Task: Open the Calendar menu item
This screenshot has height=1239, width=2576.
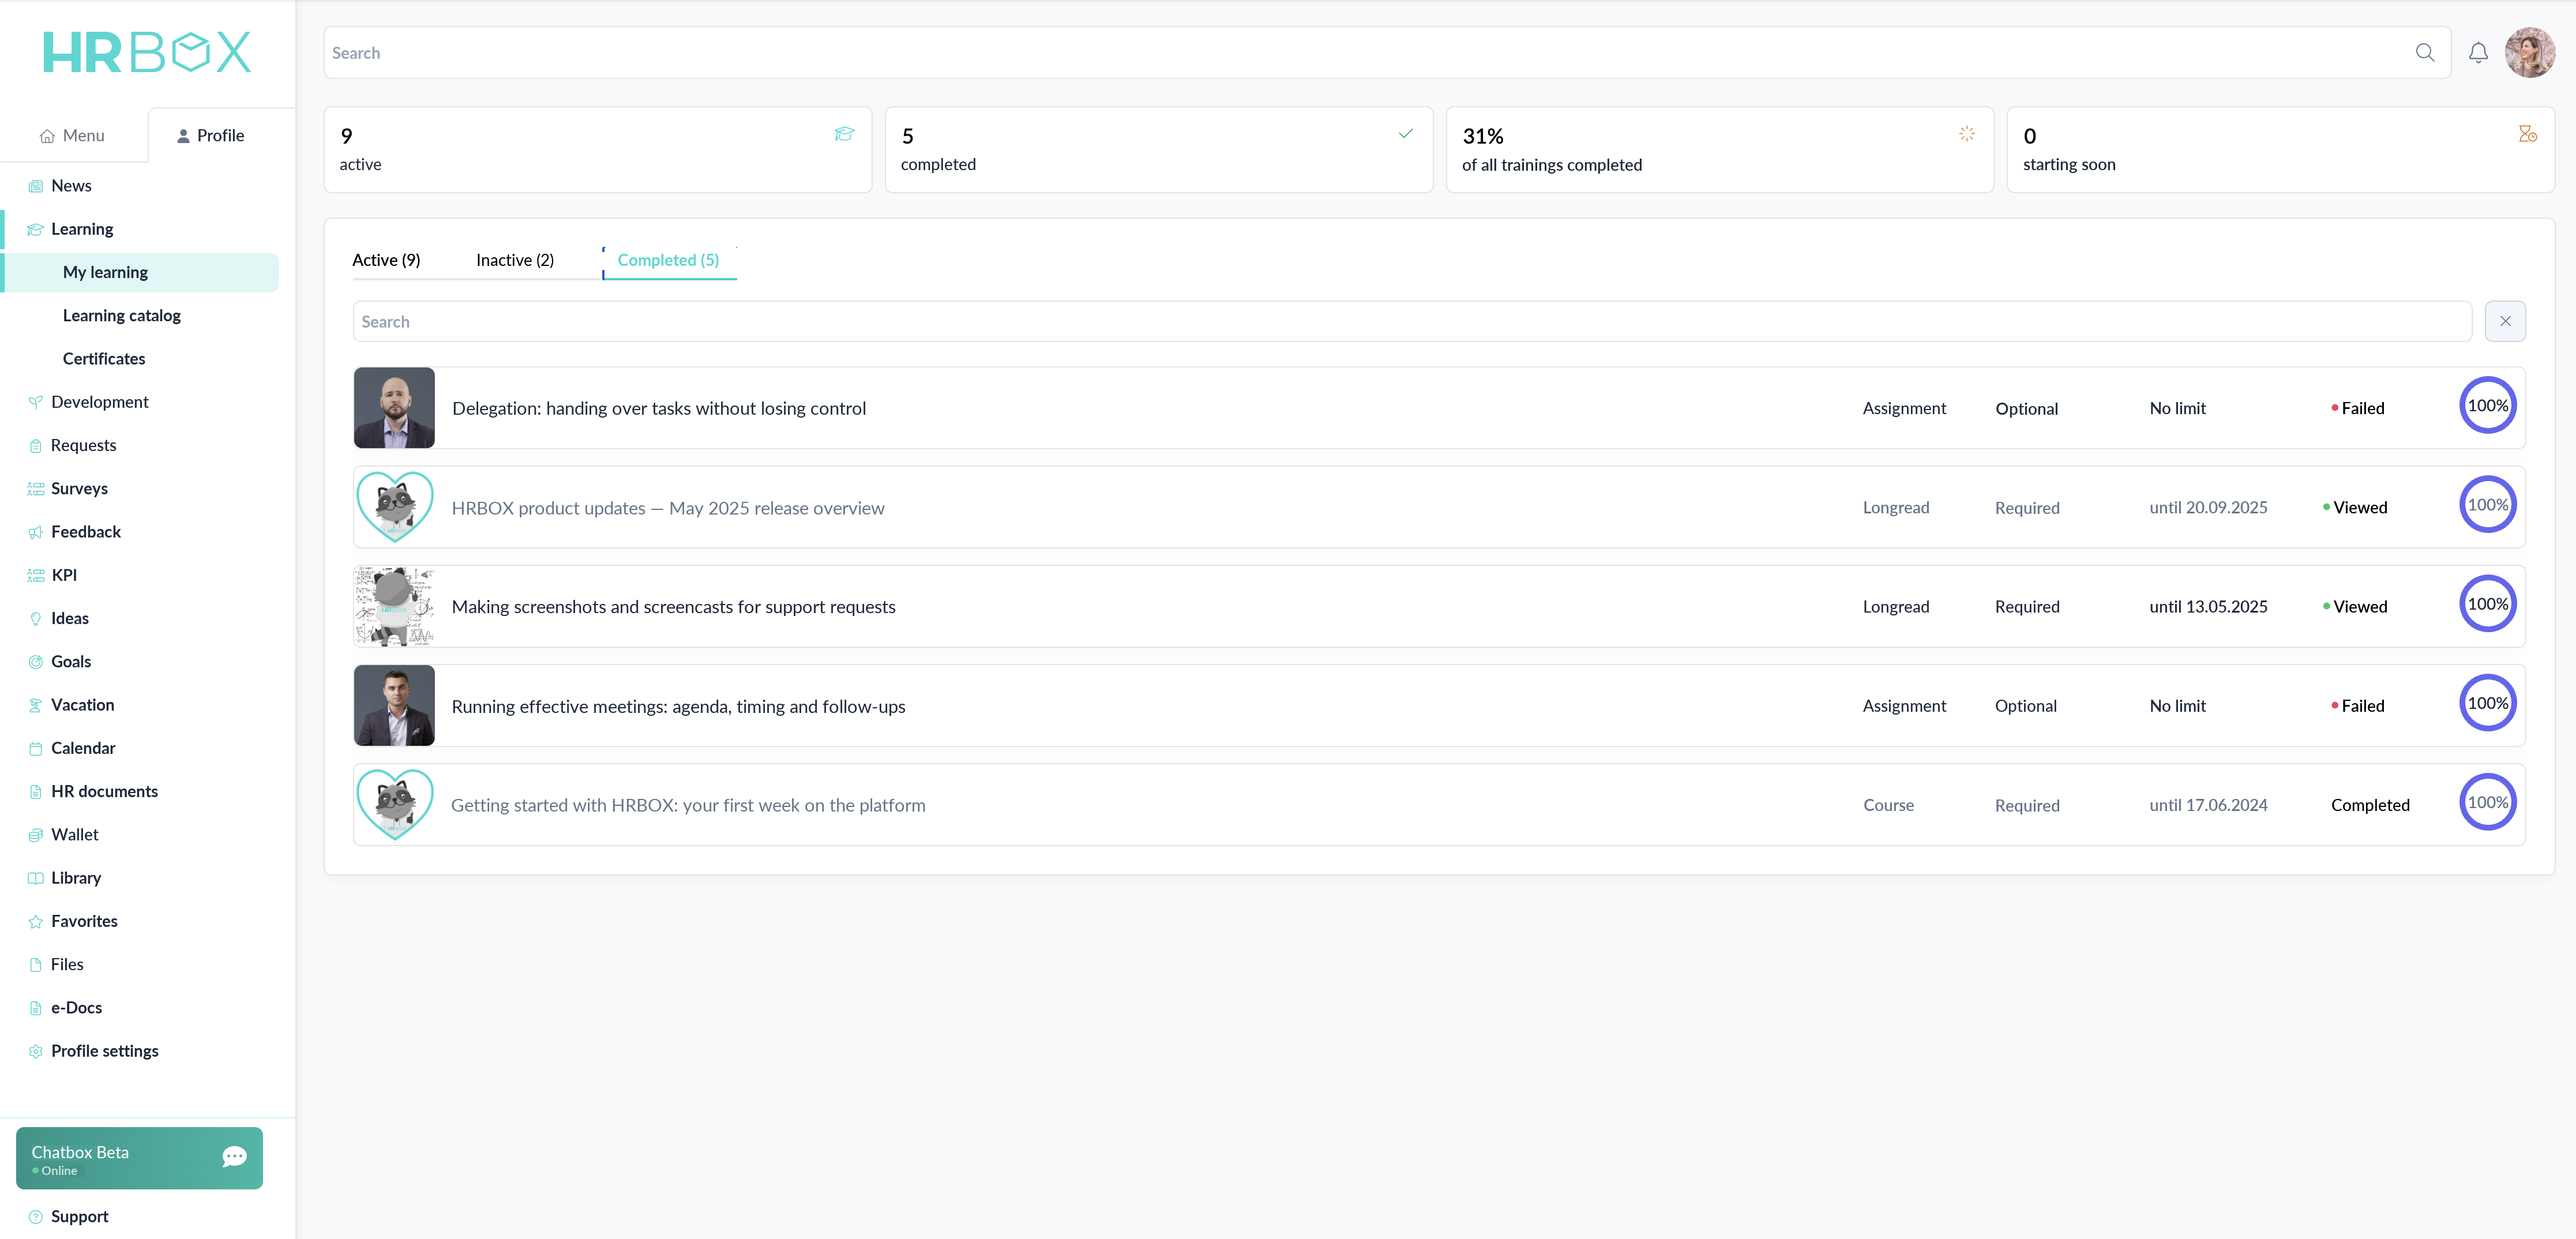Action: pos(83,748)
